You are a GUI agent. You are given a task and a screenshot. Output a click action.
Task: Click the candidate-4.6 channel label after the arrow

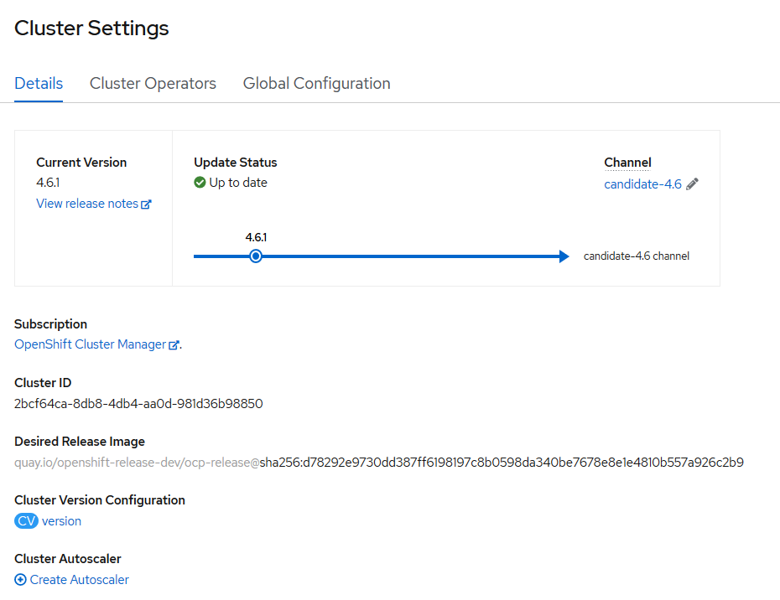pyautogui.click(x=636, y=256)
